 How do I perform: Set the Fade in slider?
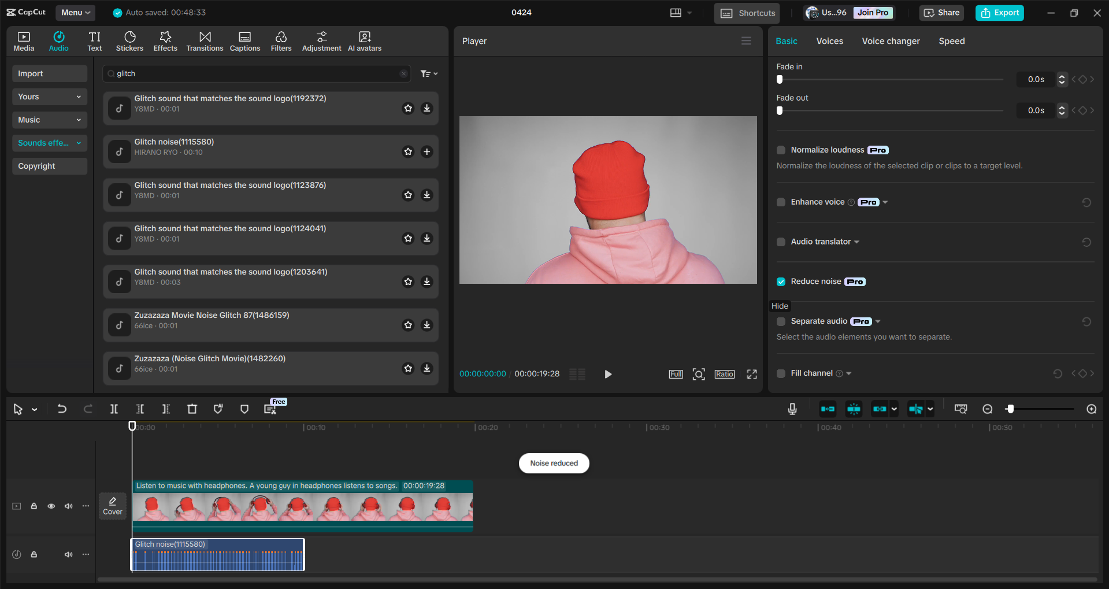coord(780,80)
